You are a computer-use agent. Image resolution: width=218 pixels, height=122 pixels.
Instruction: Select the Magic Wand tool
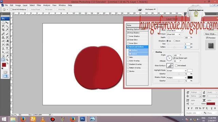(7, 26)
